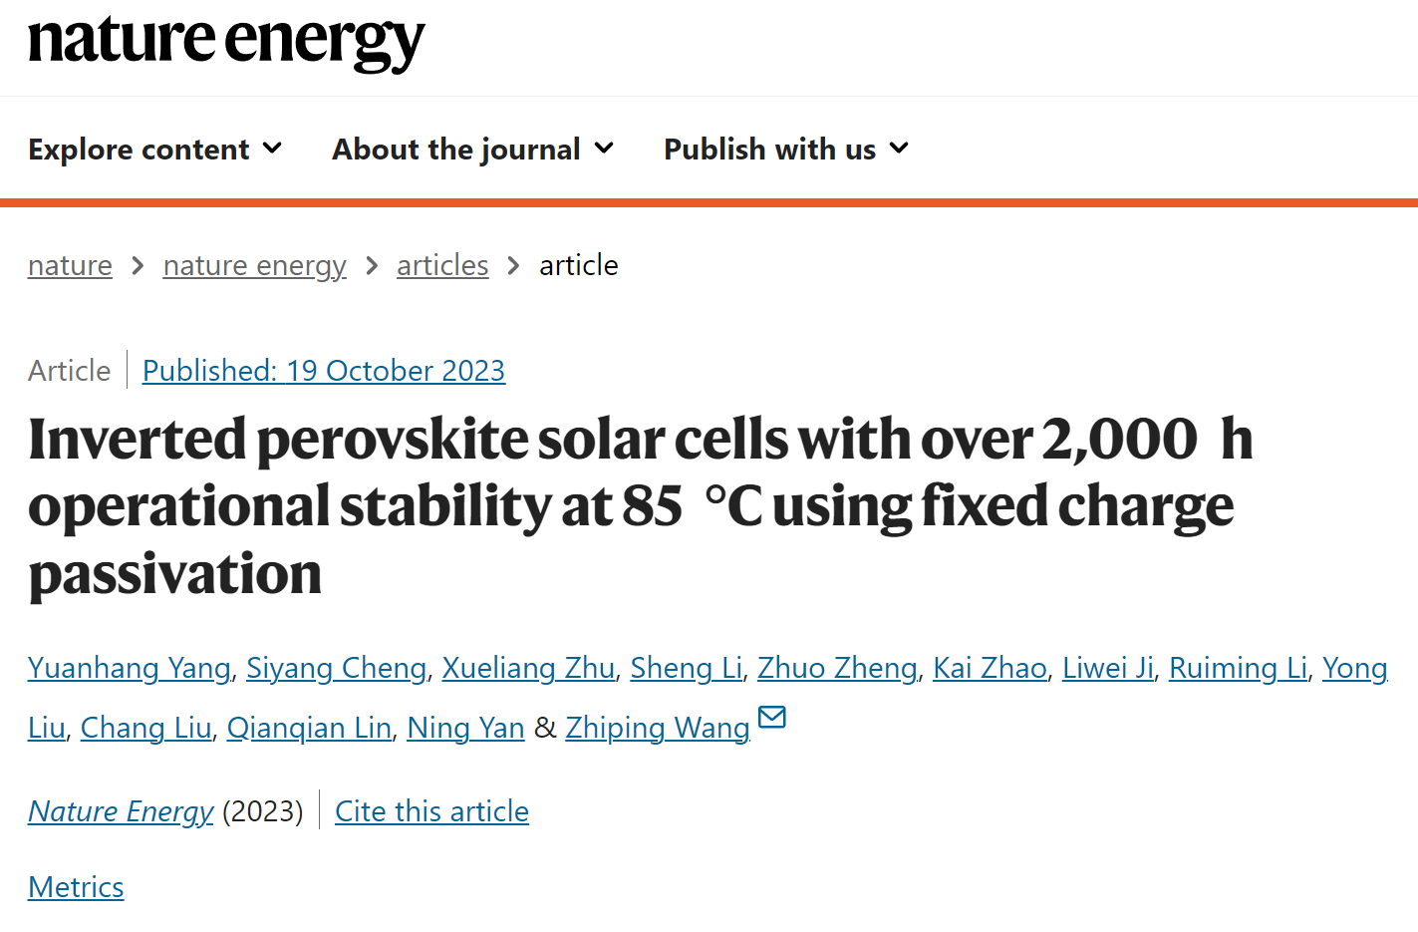Expand the Explore content menu
This screenshot has width=1418, height=932.
154,150
